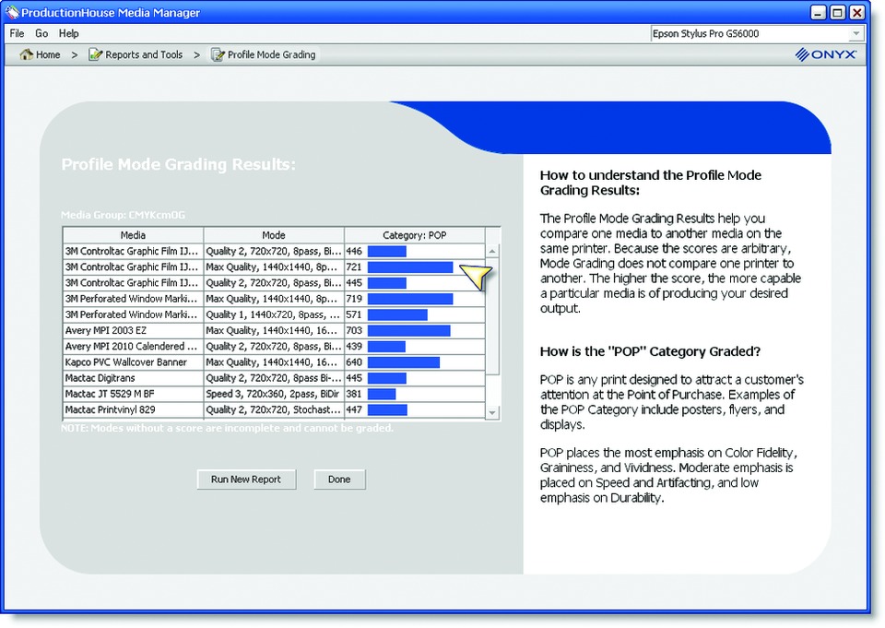This screenshot has height=628, width=885.
Task: Click the score value 447
Action: point(354,409)
